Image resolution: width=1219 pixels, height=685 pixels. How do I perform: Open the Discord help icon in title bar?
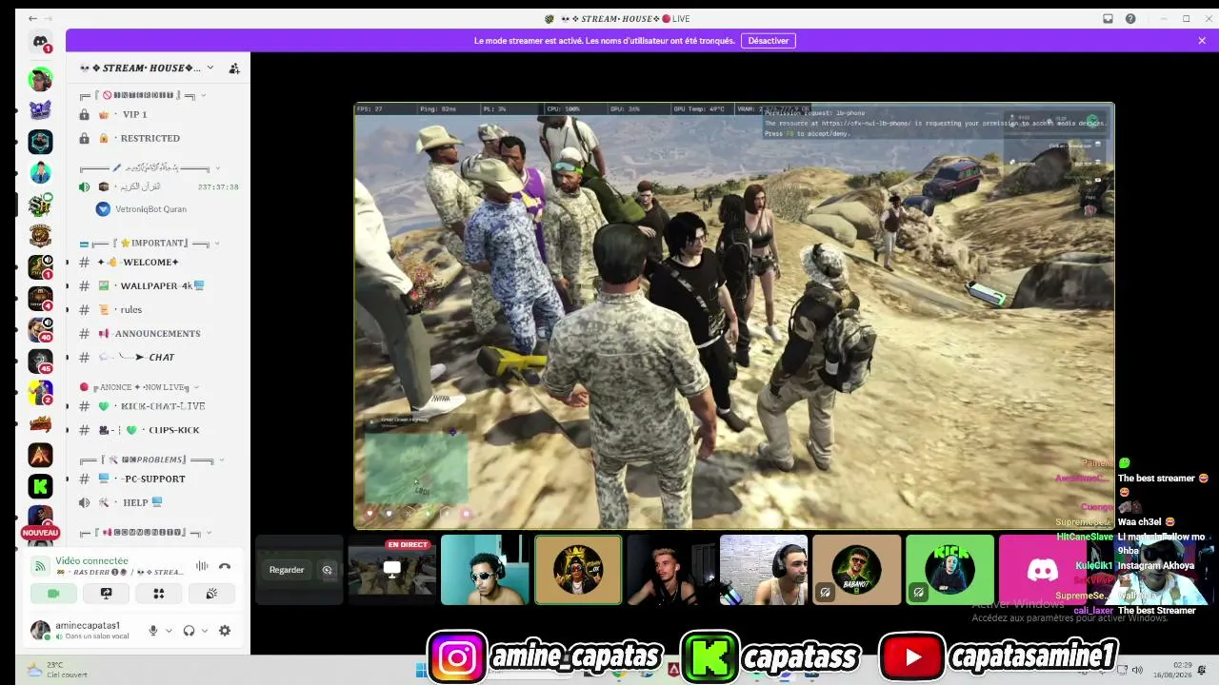[x=1130, y=19]
